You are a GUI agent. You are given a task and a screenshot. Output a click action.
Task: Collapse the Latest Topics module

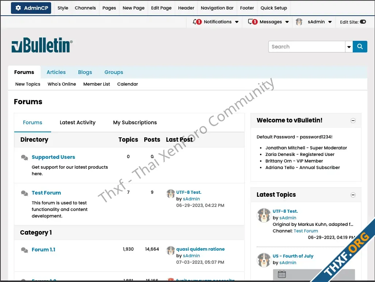point(353,195)
